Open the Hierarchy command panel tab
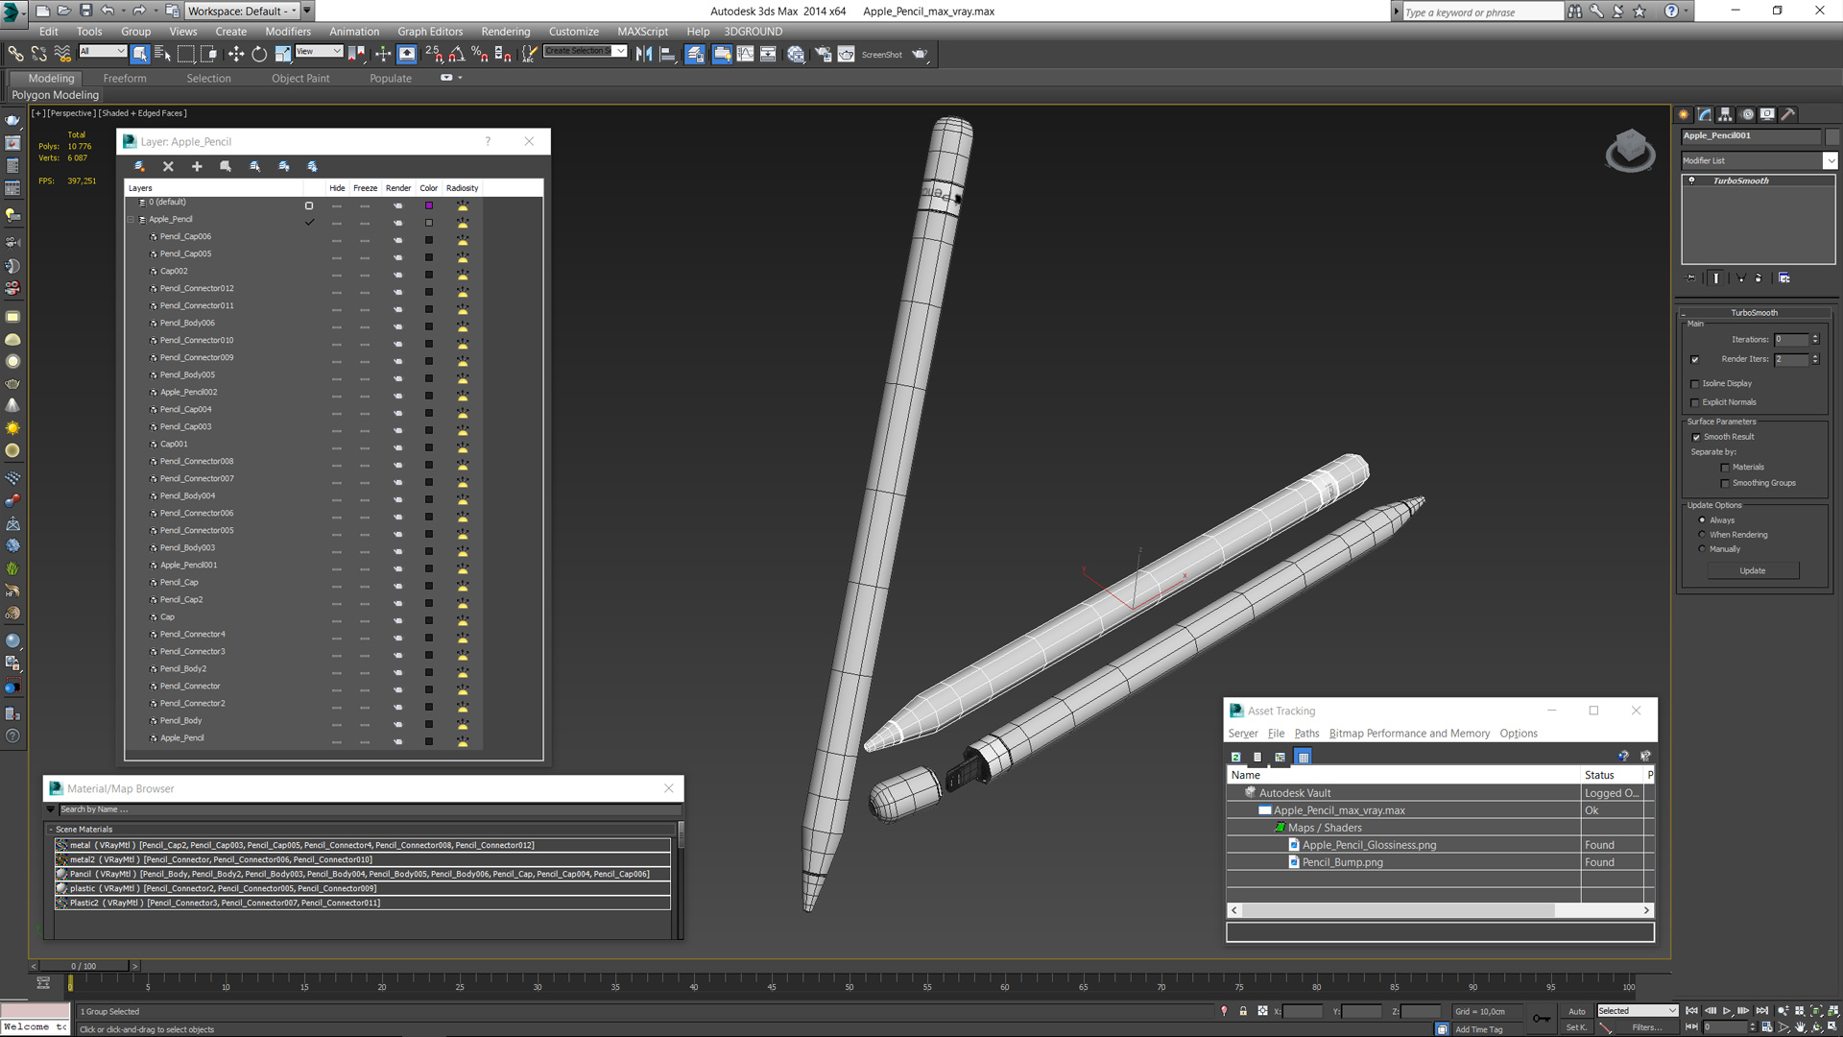 point(1725,114)
